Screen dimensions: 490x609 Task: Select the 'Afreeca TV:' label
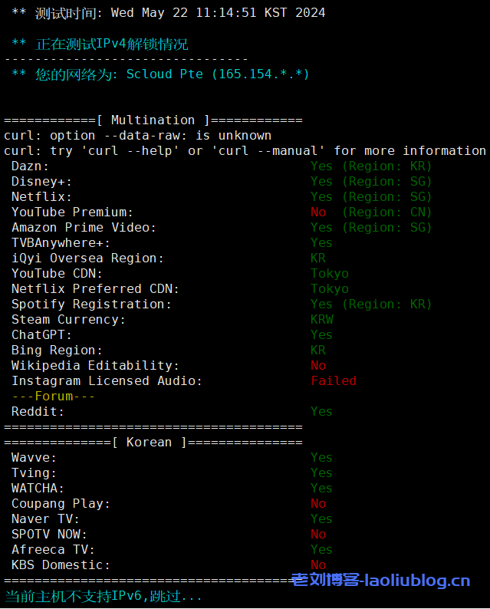53,549
